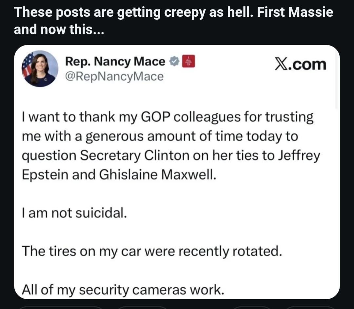Click the Rep. Nancy Mace display name
Image resolution: width=354 pixels, height=309 pixels.
point(115,61)
